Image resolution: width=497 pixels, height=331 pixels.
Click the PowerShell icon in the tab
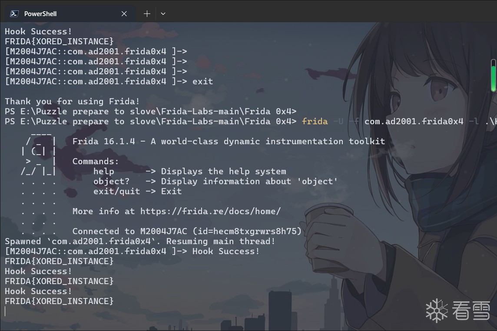coord(14,13)
